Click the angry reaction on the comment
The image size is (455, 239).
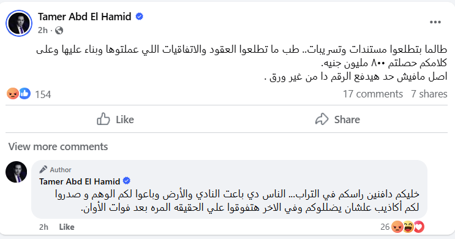[x=397, y=227]
